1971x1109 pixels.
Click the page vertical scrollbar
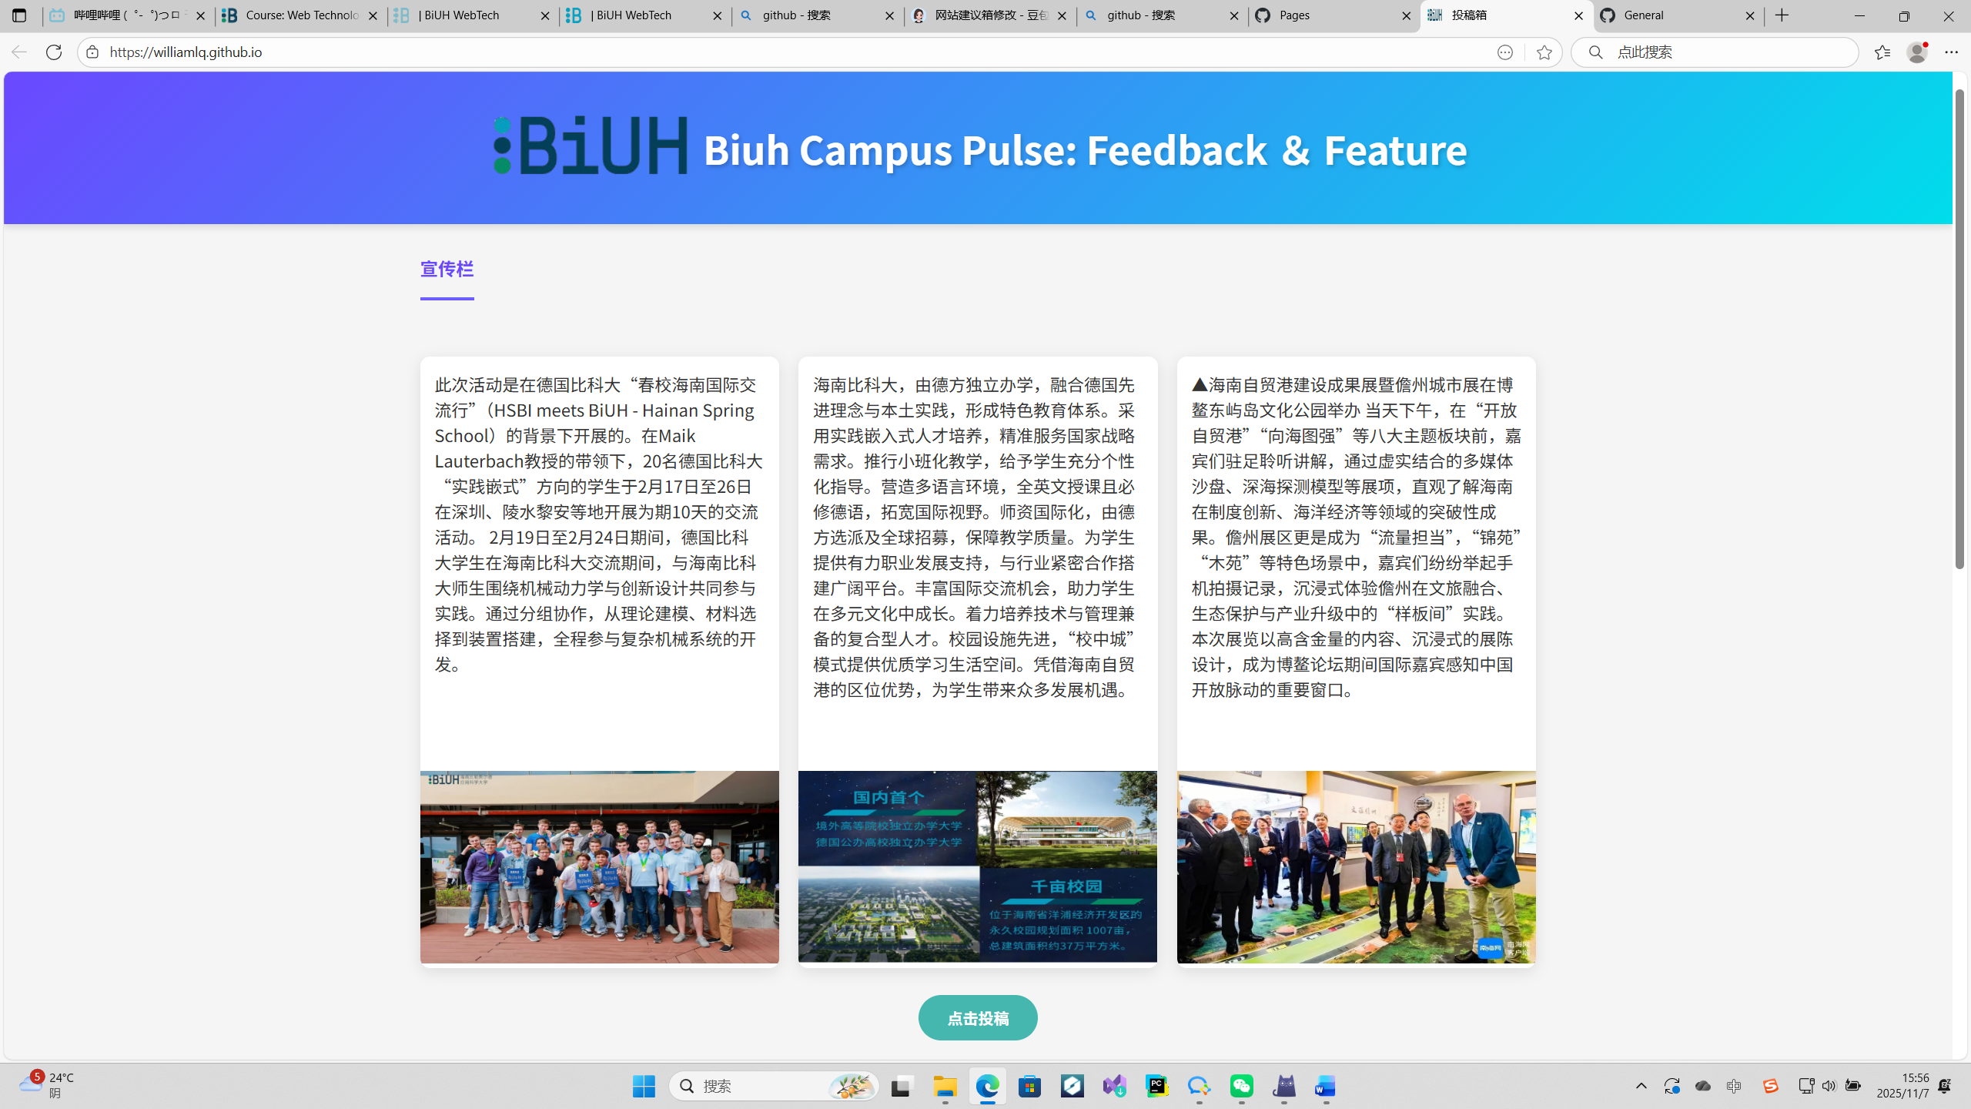pyautogui.click(x=1959, y=331)
